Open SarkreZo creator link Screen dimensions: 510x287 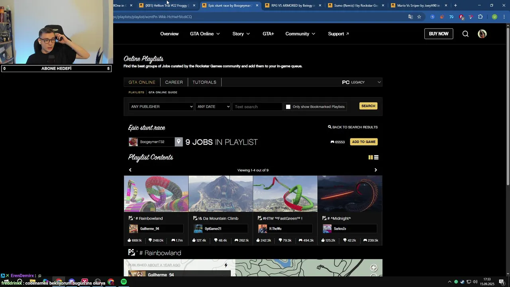click(x=350, y=229)
